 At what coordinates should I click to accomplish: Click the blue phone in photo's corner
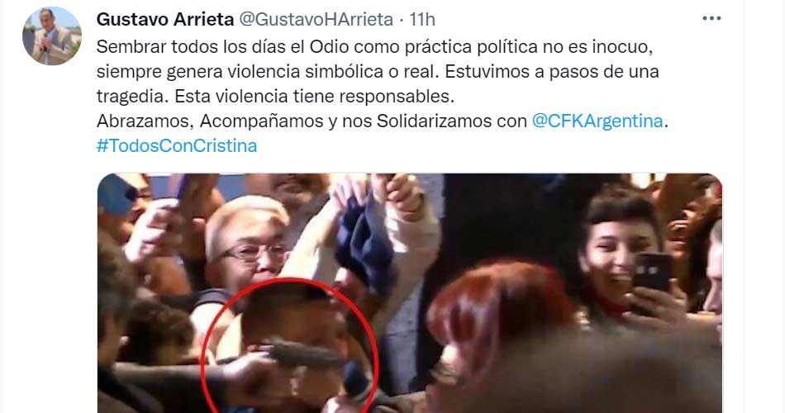pyautogui.click(x=117, y=192)
